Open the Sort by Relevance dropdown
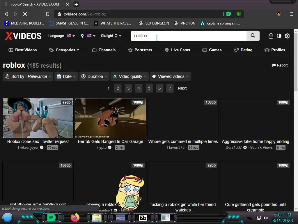 click(28, 76)
